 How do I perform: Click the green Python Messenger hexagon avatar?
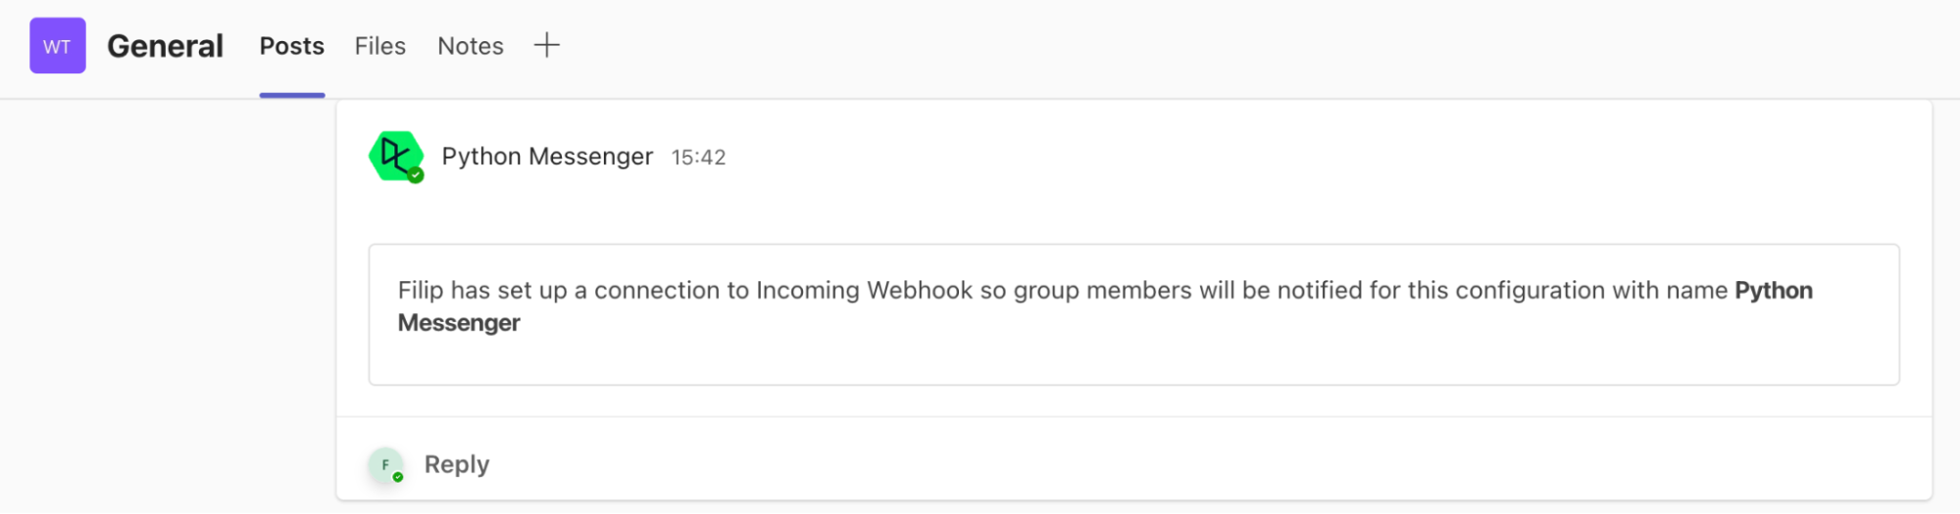(396, 157)
